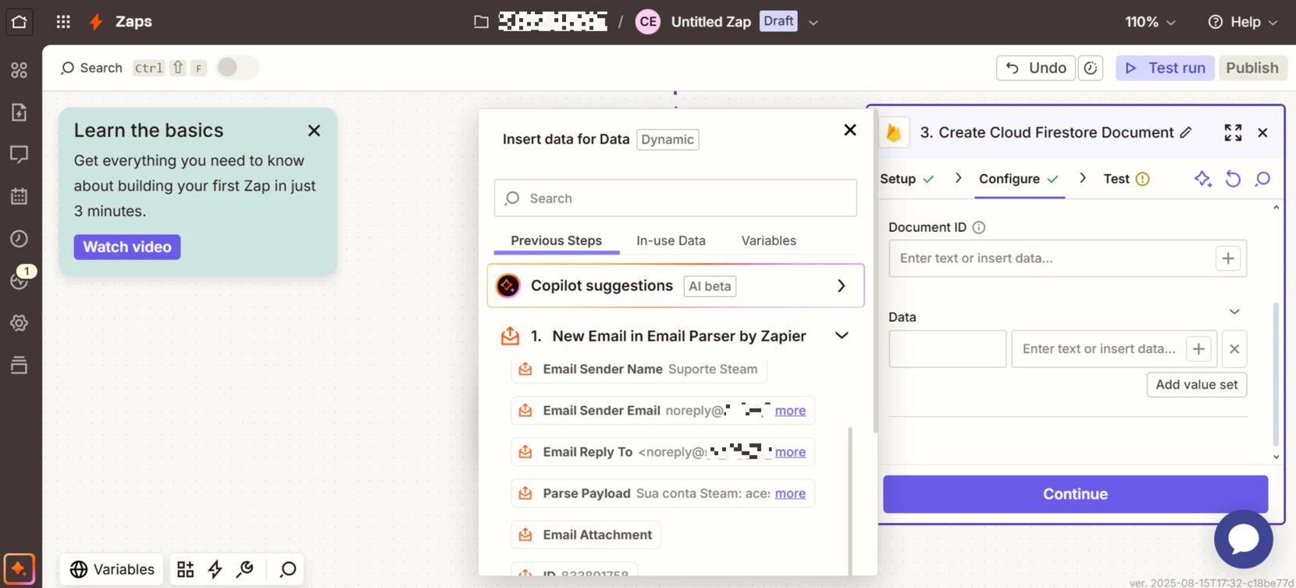Open the apps grid menu
This screenshot has height=588, width=1296.
point(63,22)
